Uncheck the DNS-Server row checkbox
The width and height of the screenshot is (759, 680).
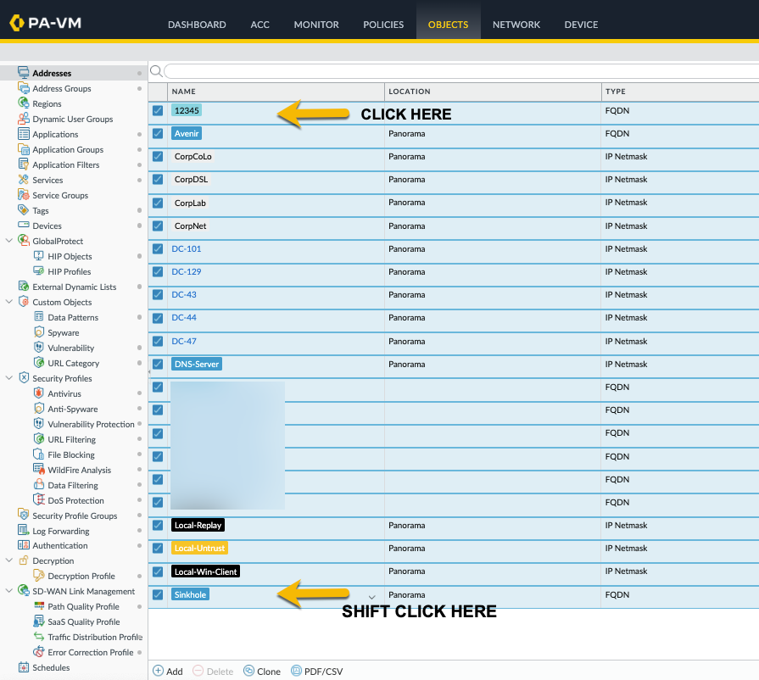point(158,364)
